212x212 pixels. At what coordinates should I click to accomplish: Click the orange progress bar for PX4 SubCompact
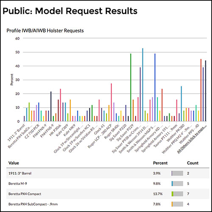pos(177,204)
